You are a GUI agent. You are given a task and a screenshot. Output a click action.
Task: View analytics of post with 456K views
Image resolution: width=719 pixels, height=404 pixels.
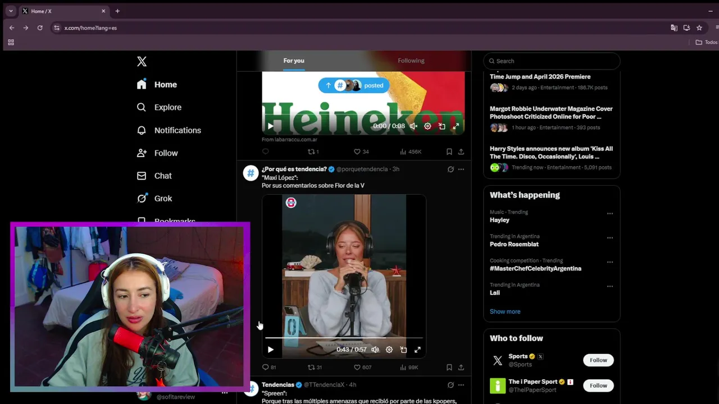(410, 151)
